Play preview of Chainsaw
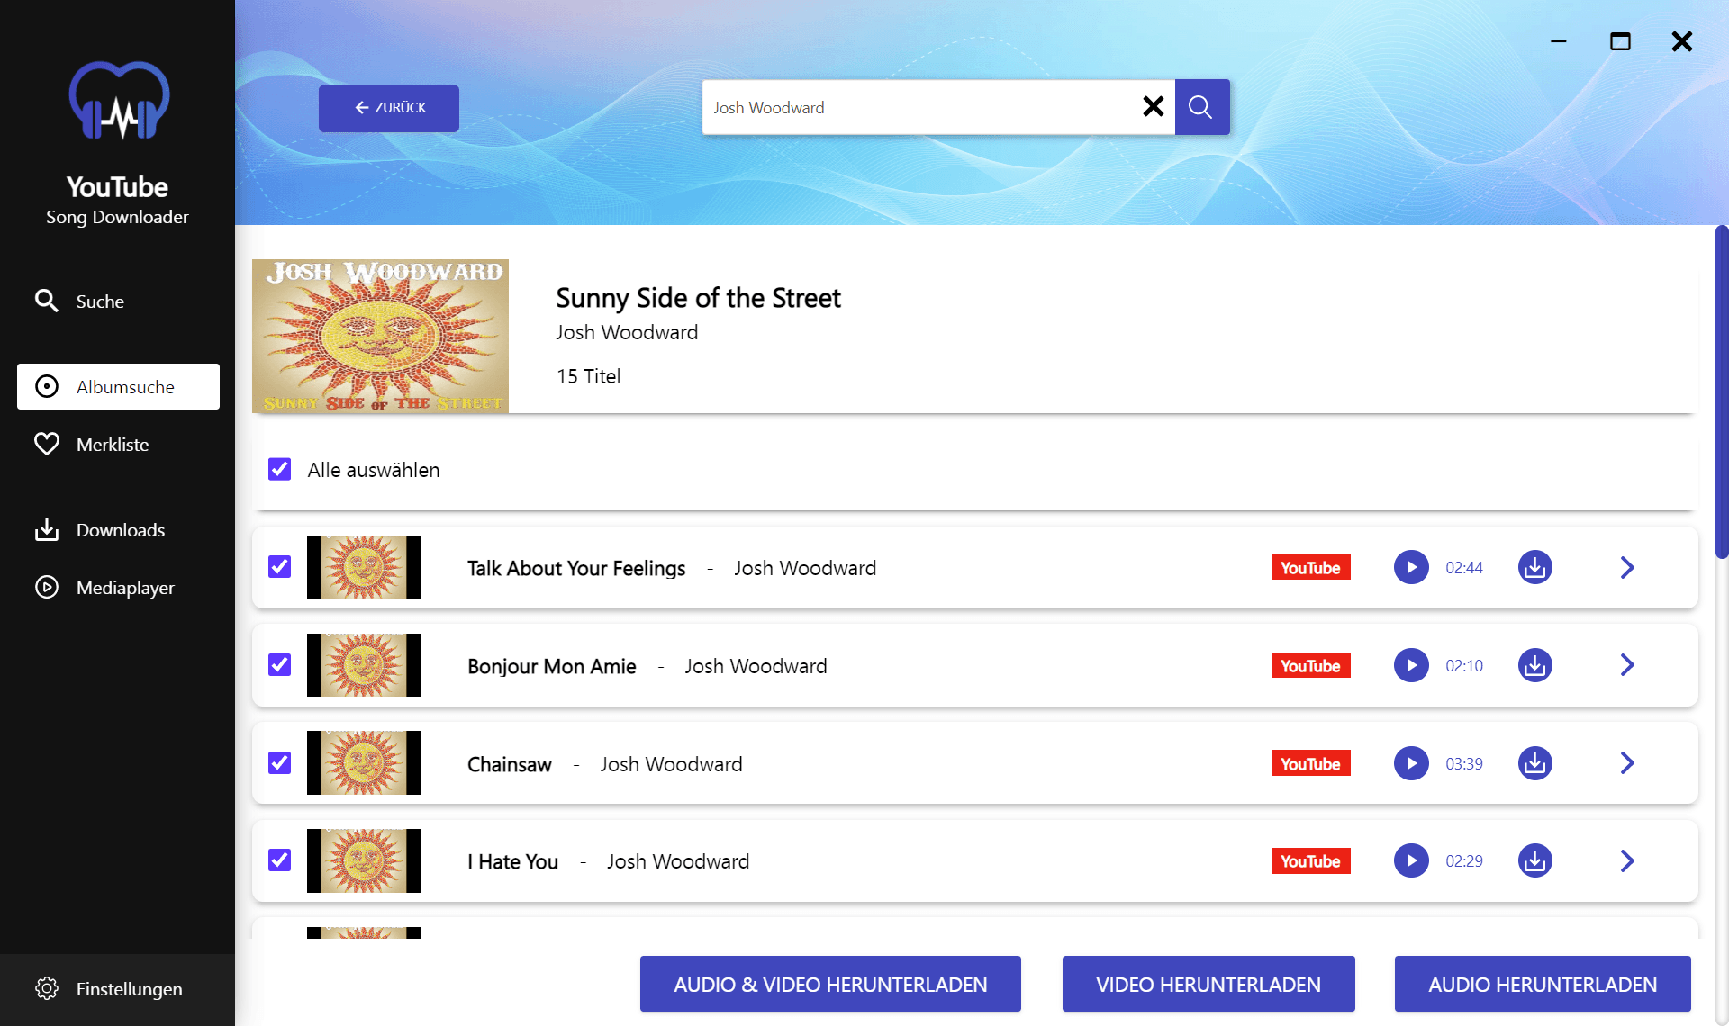1729x1026 pixels. [1411, 763]
